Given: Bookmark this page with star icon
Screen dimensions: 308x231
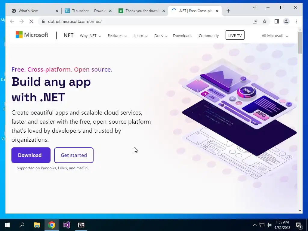Looking at the screenshot, I should click(x=265, y=21).
